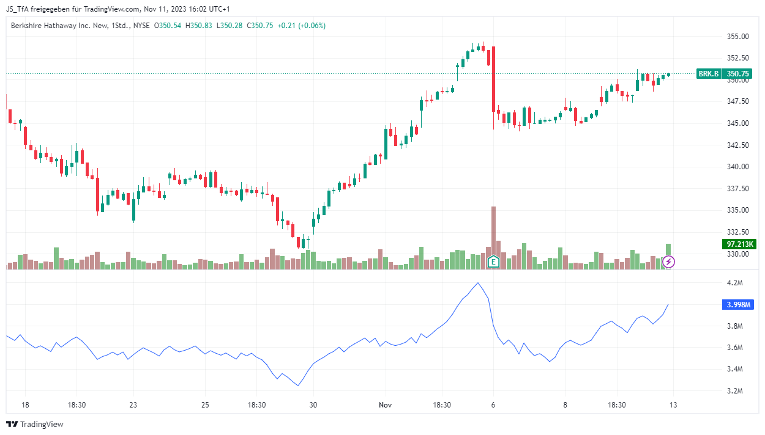Image resolution: width=765 pixels, height=435 pixels.
Task: Click the 330.00 price axis label
Action: tap(737, 254)
